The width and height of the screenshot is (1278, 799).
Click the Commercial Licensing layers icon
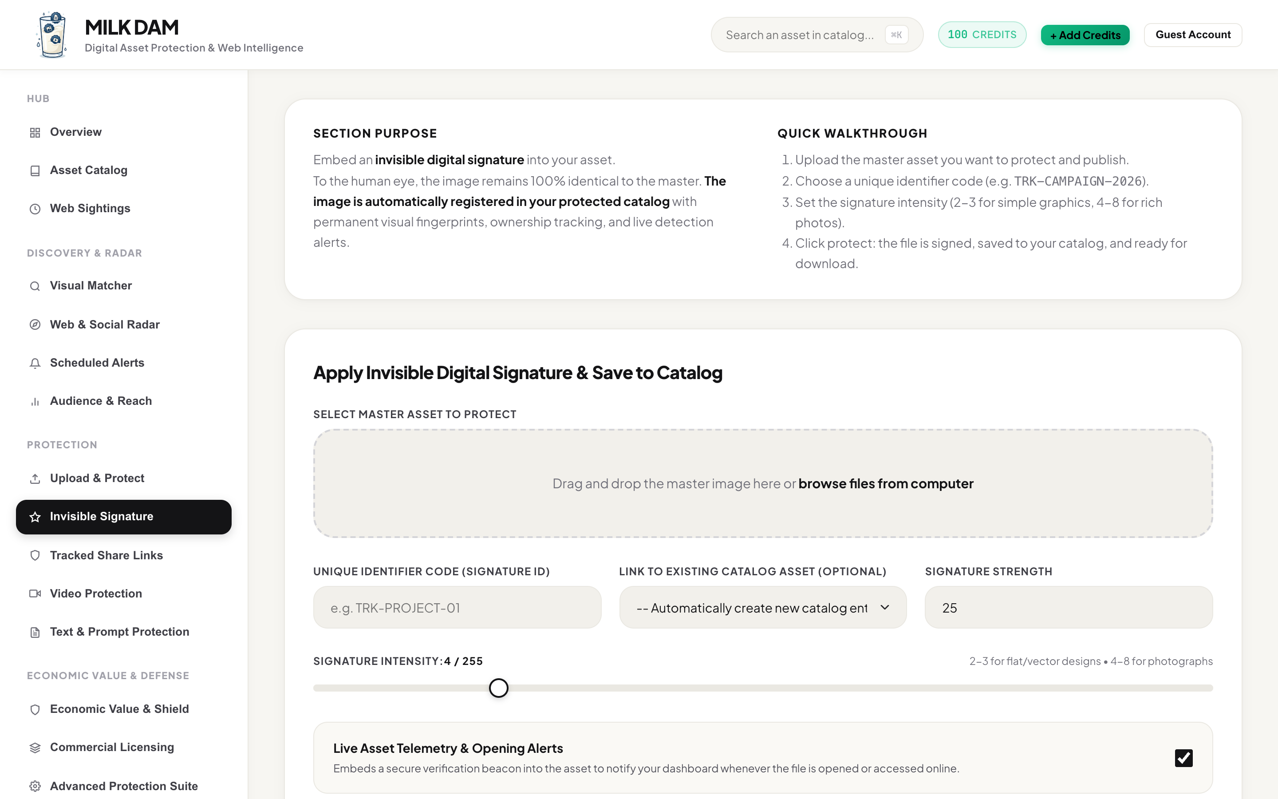[x=35, y=747]
